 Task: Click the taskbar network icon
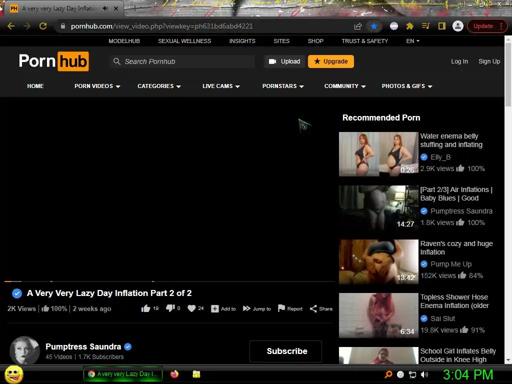[412, 374]
